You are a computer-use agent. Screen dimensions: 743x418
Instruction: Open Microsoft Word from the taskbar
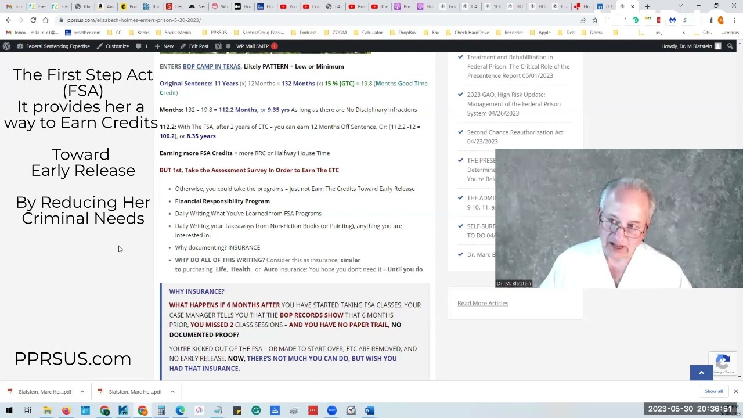point(370,410)
